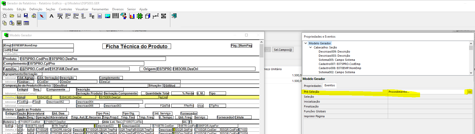Select the Imprimir Página event row
Image resolution: width=475 pixels, height=134 pixels.
[x=388, y=116]
